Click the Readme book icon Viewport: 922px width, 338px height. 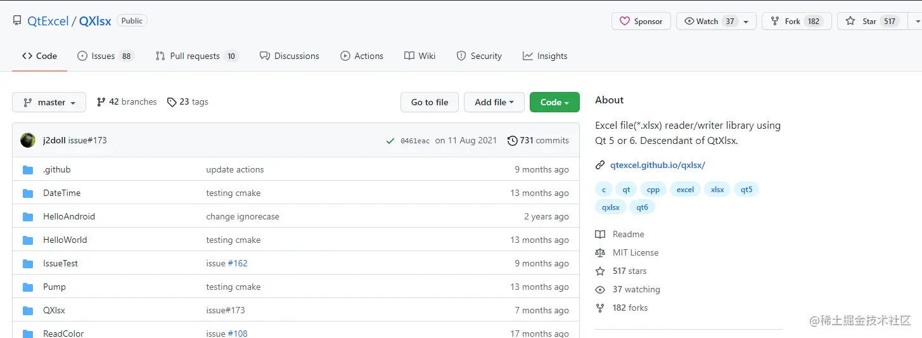600,234
